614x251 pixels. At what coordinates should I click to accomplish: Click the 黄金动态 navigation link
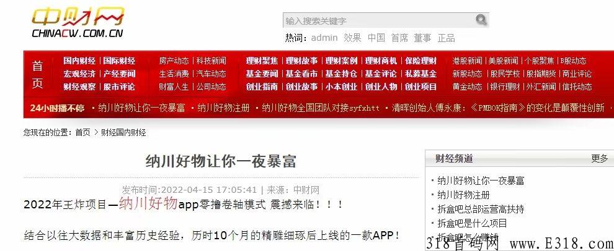point(467,87)
